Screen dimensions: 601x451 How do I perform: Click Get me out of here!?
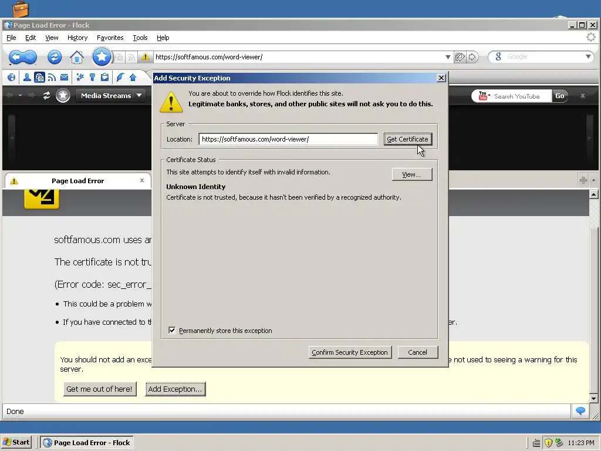pyautogui.click(x=100, y=389)
